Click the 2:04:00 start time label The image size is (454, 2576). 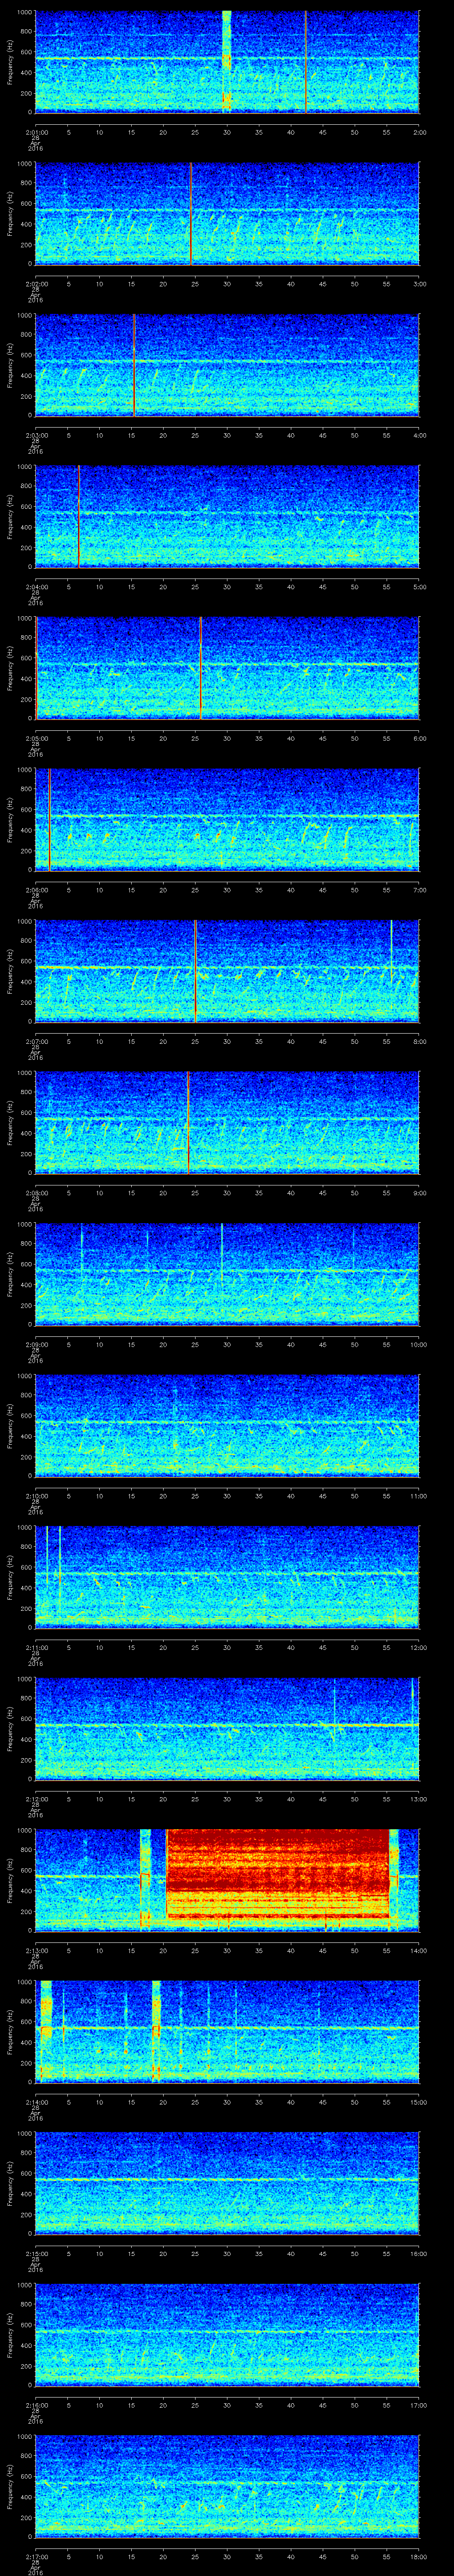[36, 586]
